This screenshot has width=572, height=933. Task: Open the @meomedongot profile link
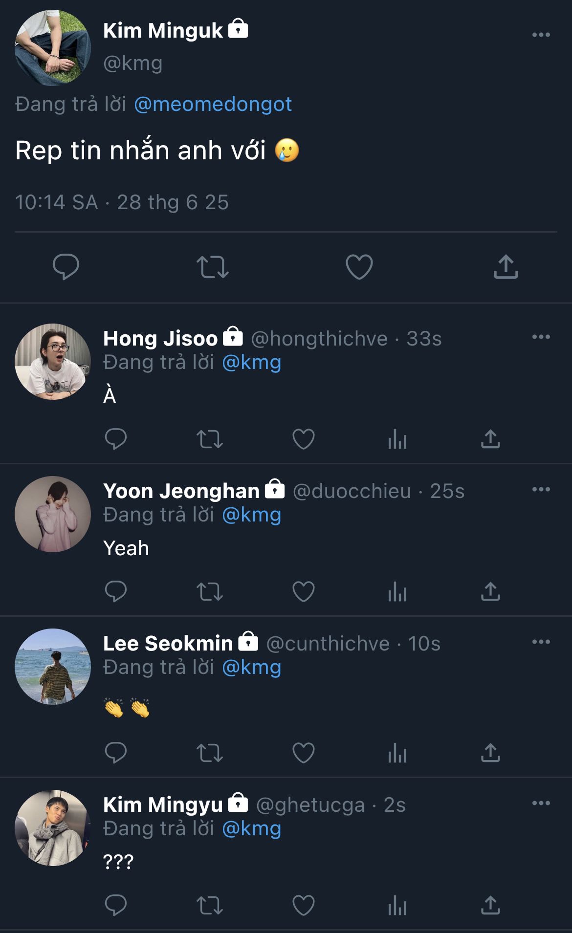tap(213, 104)
